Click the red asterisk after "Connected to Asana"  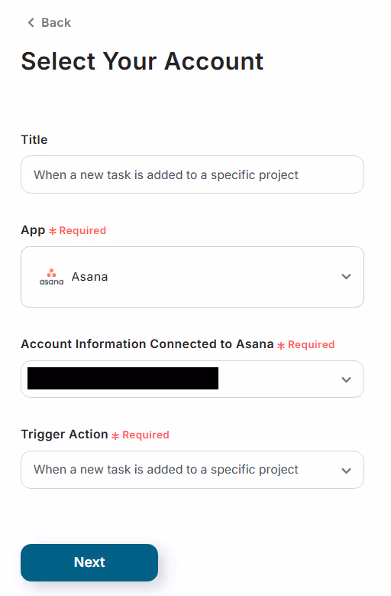[281, 345]
